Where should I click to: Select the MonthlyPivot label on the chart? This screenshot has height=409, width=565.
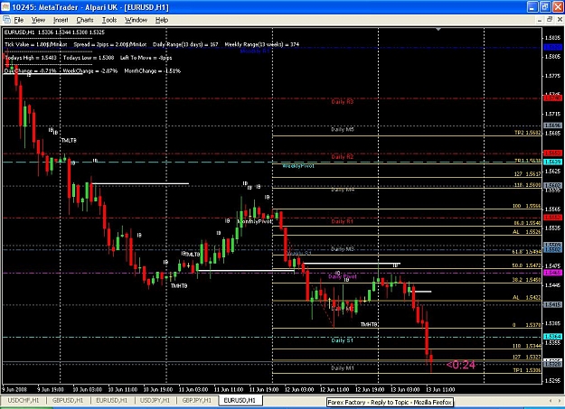tap(255, 221)
